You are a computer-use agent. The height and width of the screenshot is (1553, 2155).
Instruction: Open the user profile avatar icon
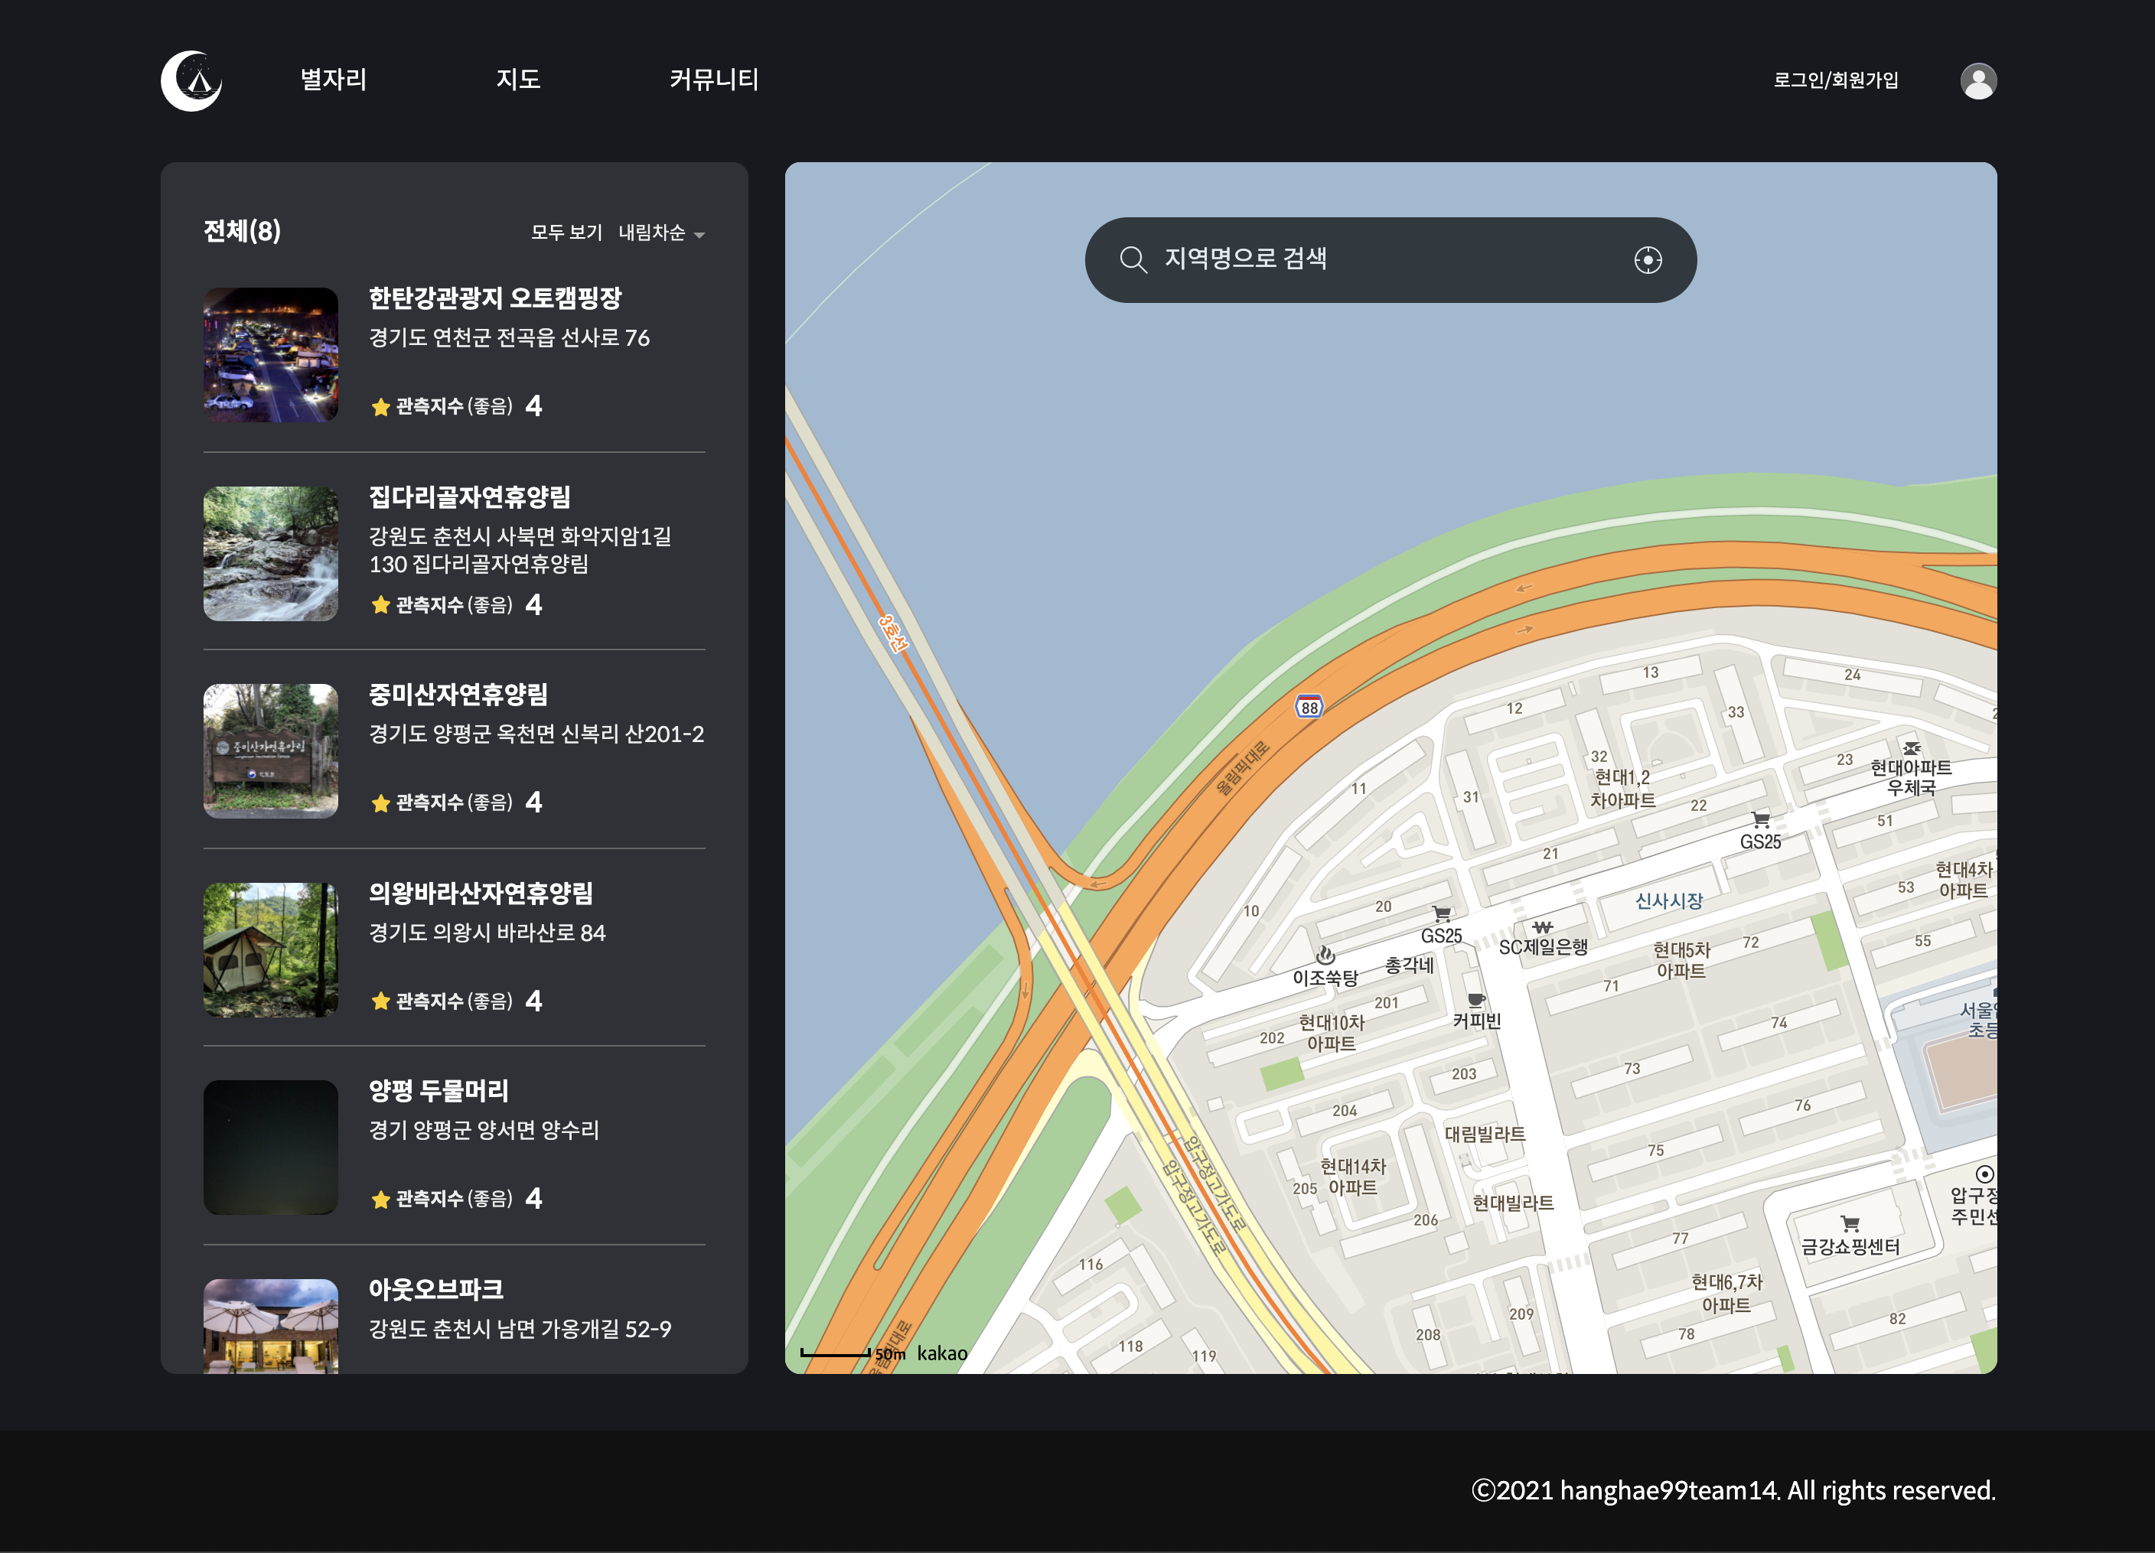[x=1978, y=81]
